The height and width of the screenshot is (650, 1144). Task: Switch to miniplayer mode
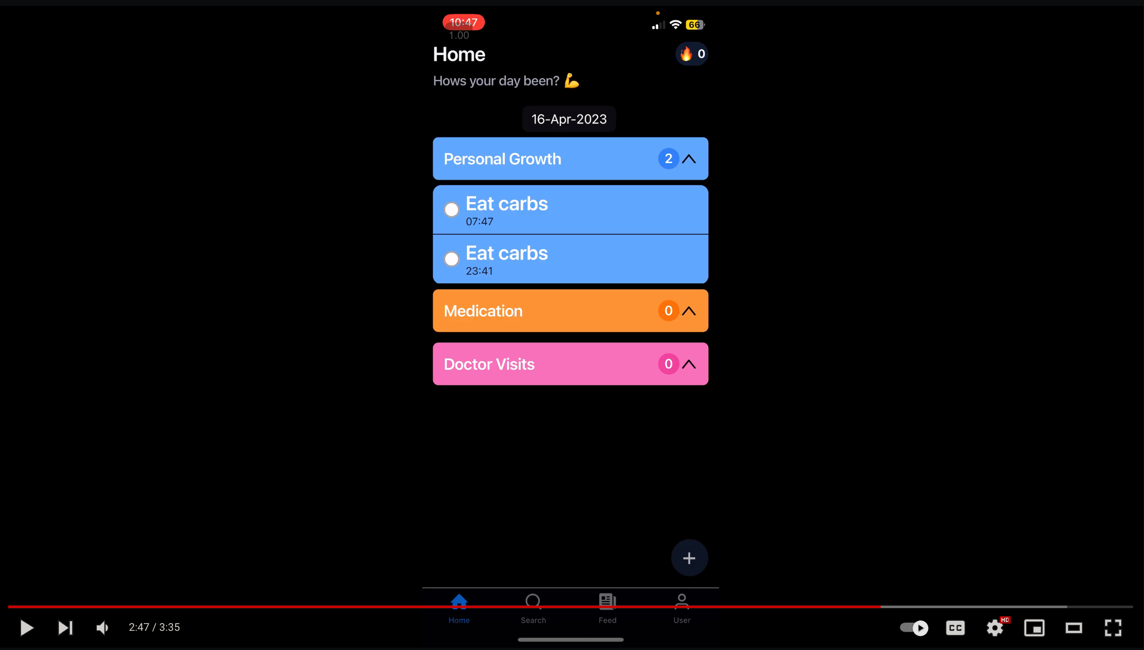1034,628
